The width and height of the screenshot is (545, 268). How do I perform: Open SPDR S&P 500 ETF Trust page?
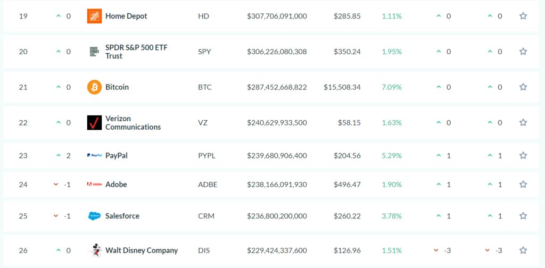[x=136, y=52]
